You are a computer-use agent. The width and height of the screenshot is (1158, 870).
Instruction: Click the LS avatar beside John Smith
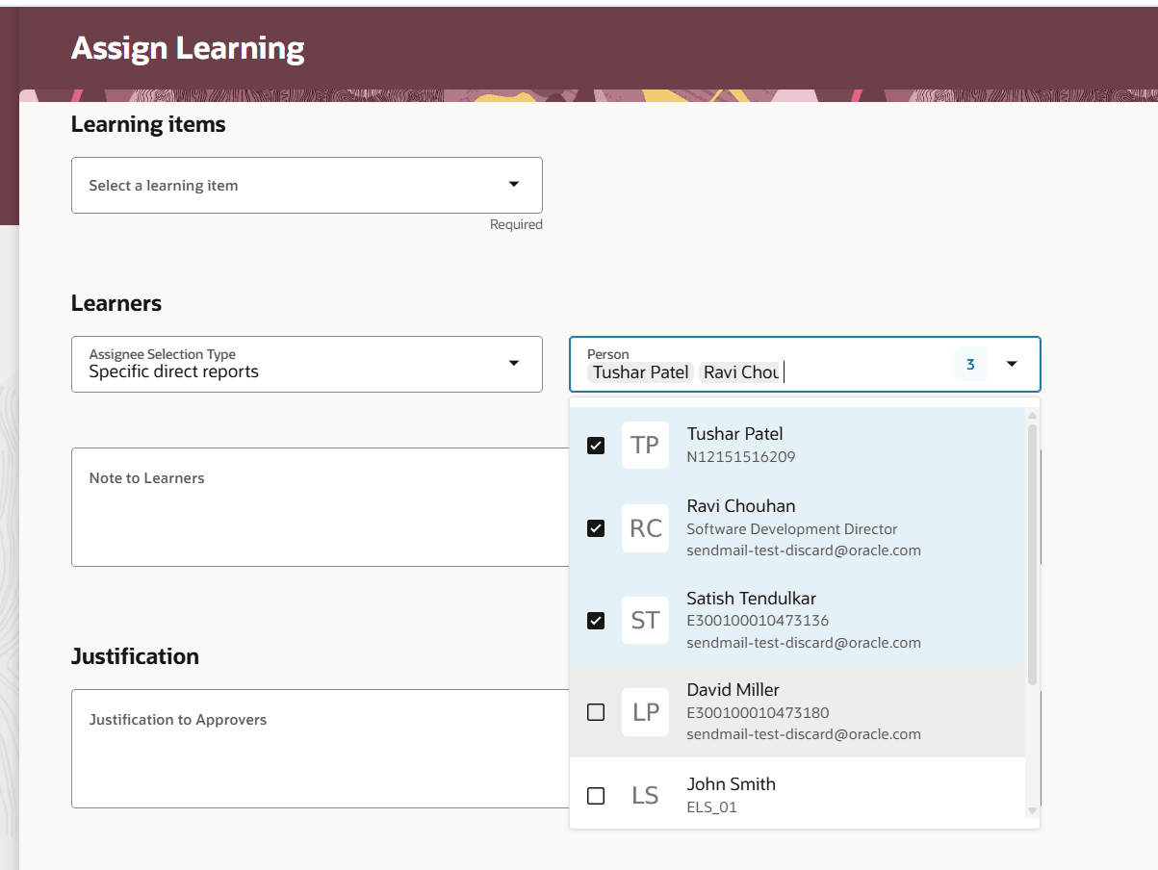click(645, 796)
